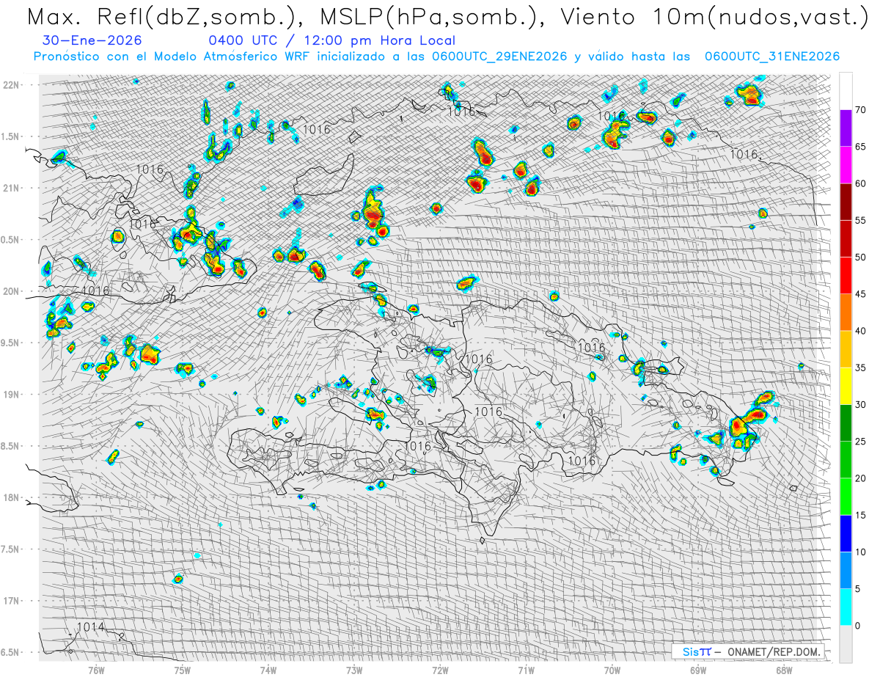The image size is (880, 680).
Task: Click the '6.5N' latitude label
Action: coord(11,652)
